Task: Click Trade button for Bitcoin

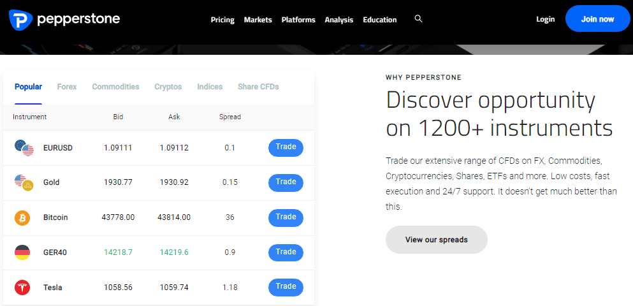Action: (x=286, y=217)
